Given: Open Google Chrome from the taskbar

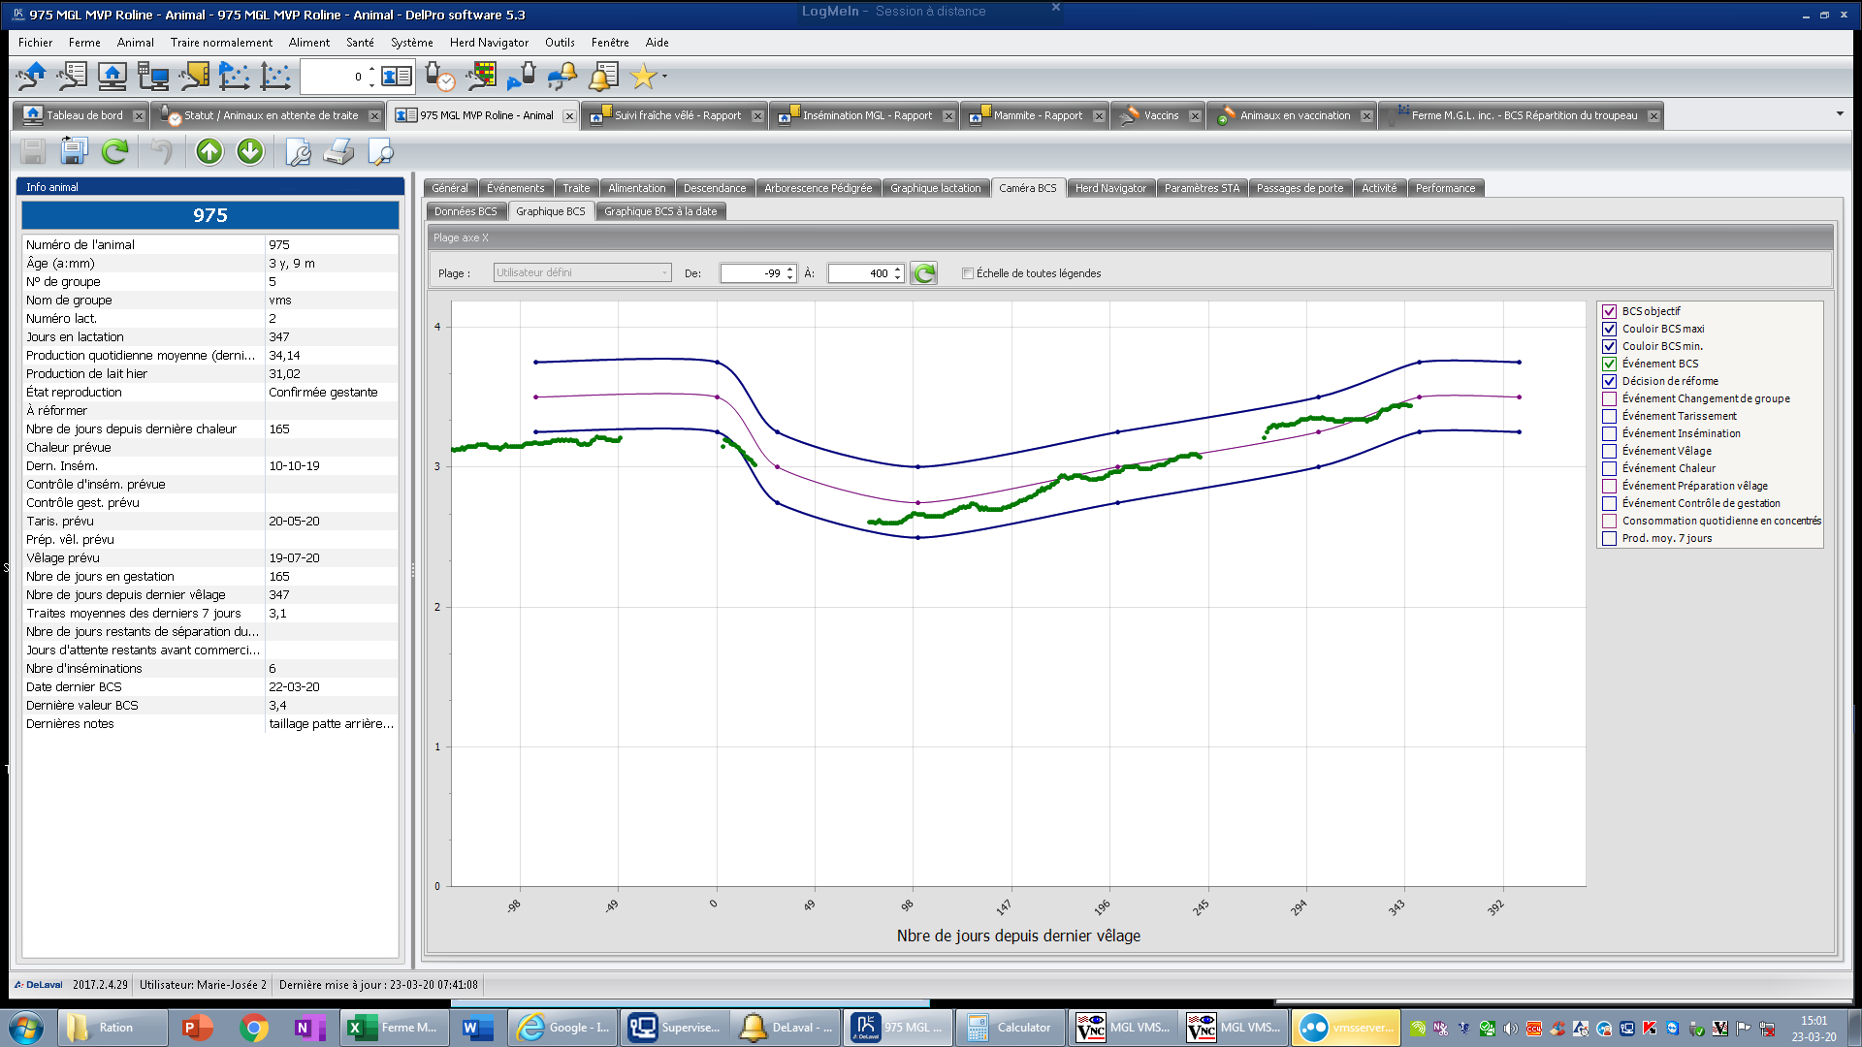Looking at the screenshot, I should coord(254,1028).
